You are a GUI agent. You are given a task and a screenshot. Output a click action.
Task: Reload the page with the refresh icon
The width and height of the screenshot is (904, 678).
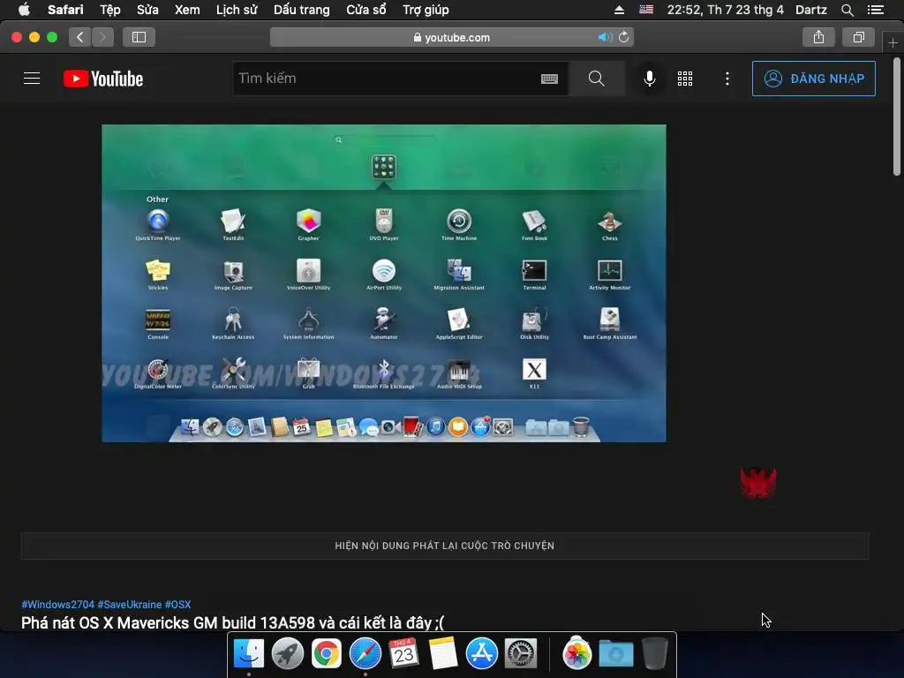click(x=624, y=37)
